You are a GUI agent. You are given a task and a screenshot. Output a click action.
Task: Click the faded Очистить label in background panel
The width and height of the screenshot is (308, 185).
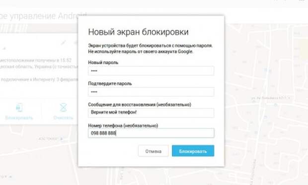[63, 118]
